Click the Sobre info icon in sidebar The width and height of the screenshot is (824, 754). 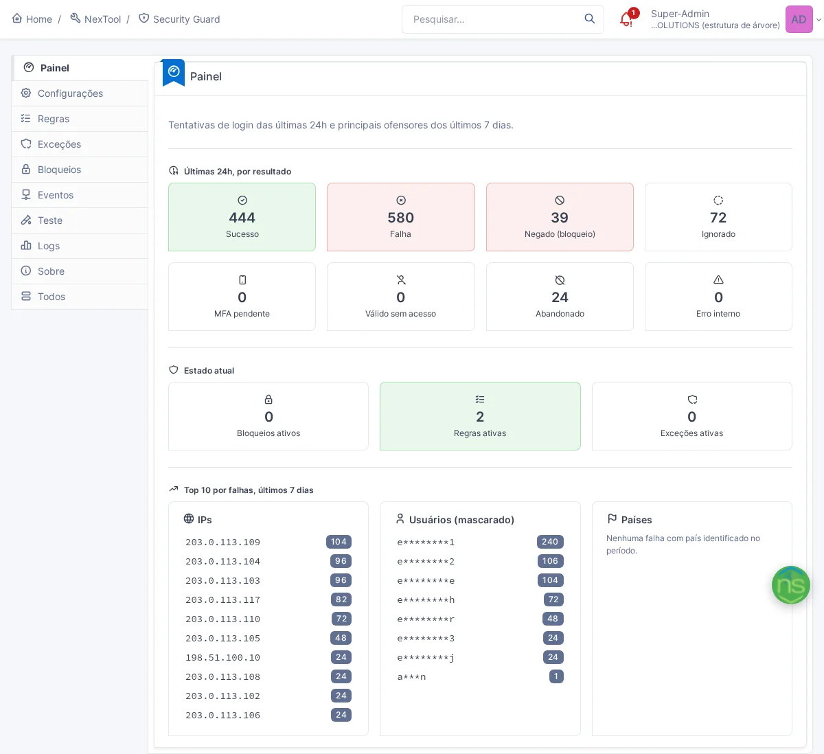coord(26,271)
